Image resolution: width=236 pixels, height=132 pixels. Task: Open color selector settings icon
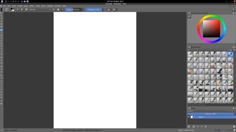pyautogui.click(x=189, y=16)
